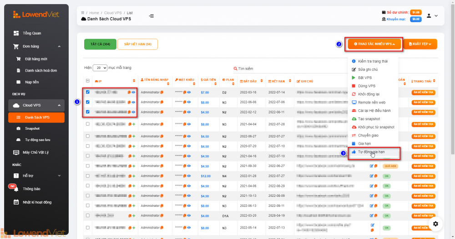
Task: Click the Số dư chính balance badge
Action: [416, 12]
